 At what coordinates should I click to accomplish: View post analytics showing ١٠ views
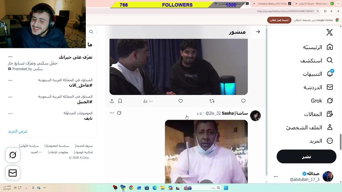coord(148,101)
